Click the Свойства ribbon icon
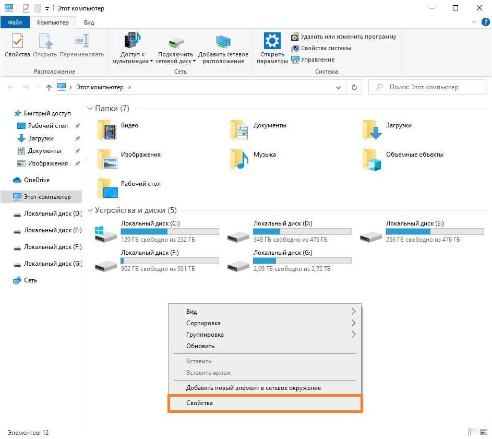492x439 pixels. [17, 42]
